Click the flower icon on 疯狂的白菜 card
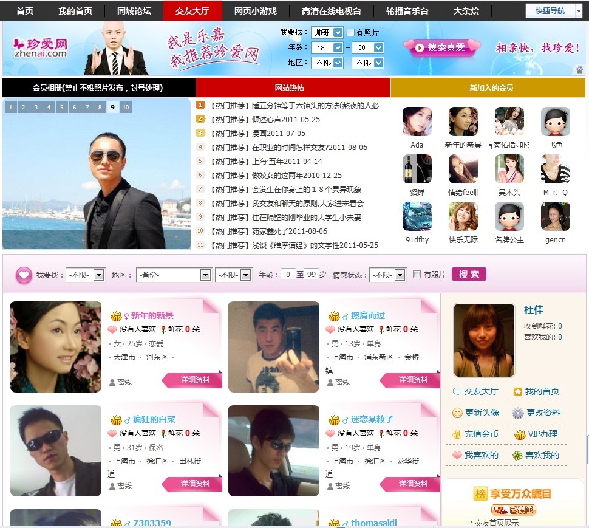 [x=163, y=433]
